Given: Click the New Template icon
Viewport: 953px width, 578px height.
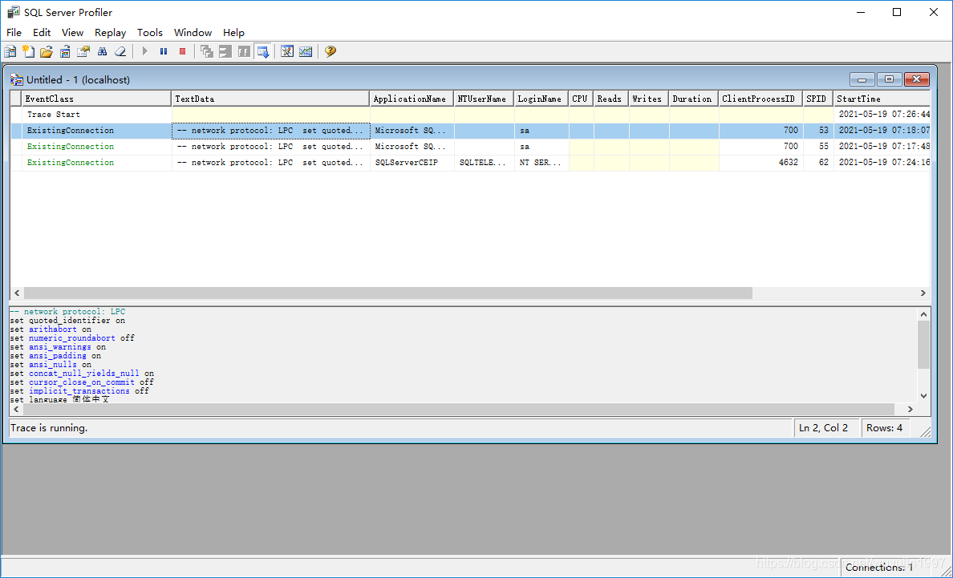Looking at the screenshot, I should tap(28, 51).
